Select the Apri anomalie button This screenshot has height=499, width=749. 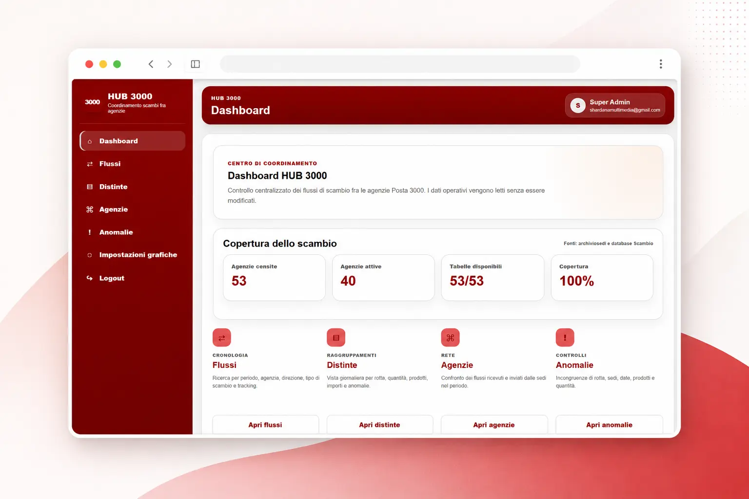pos(610,425)
